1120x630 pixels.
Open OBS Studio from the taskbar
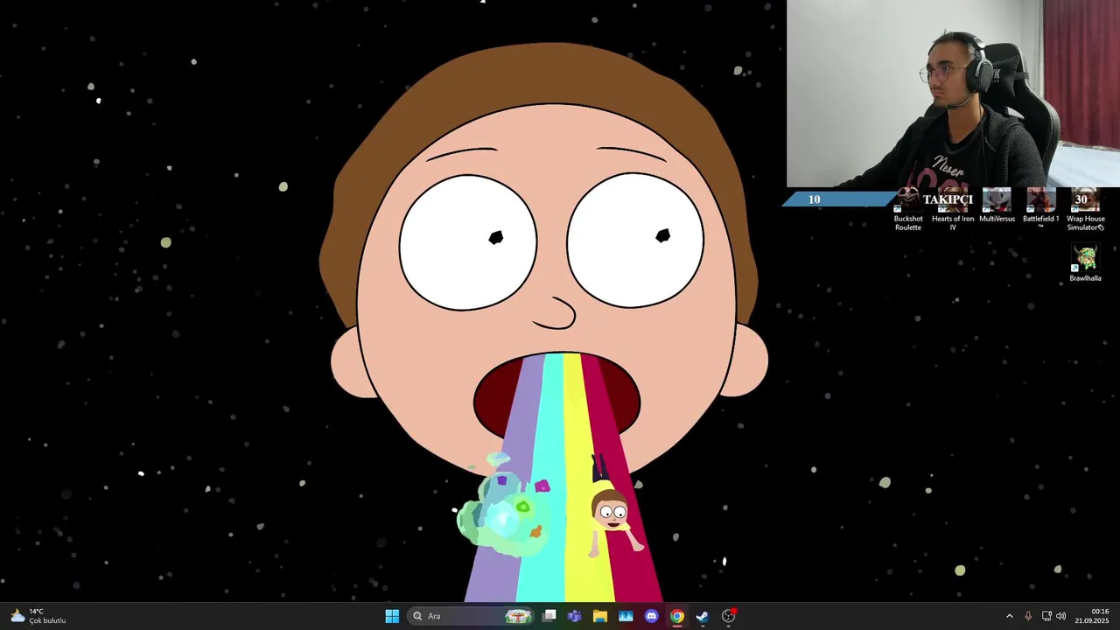click(728, 616)
